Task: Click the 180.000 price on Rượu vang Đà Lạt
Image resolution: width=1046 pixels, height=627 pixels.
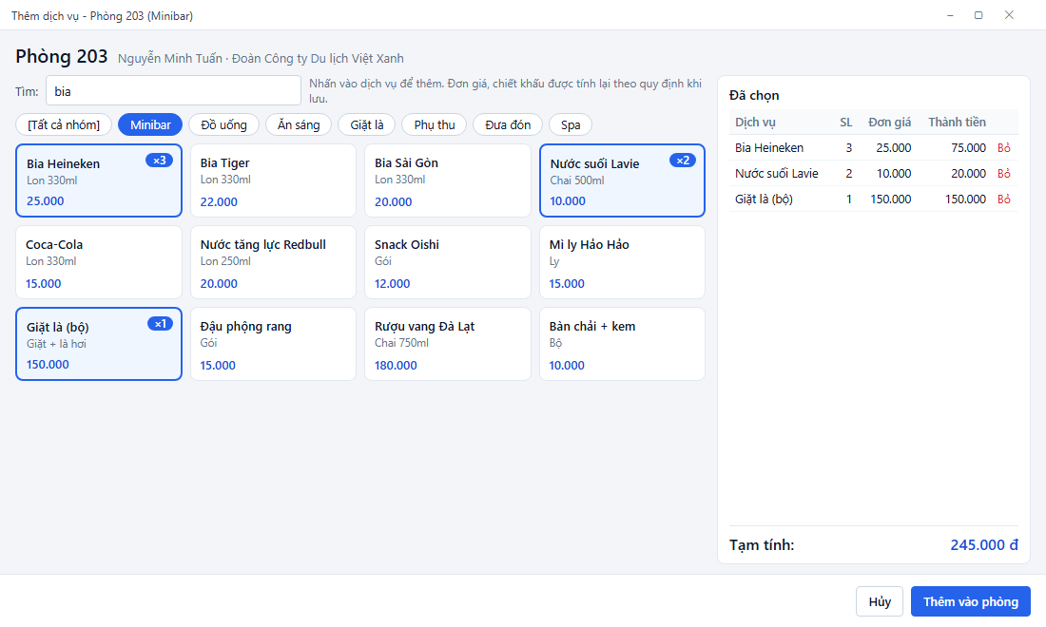Action: tap(396, 365)
